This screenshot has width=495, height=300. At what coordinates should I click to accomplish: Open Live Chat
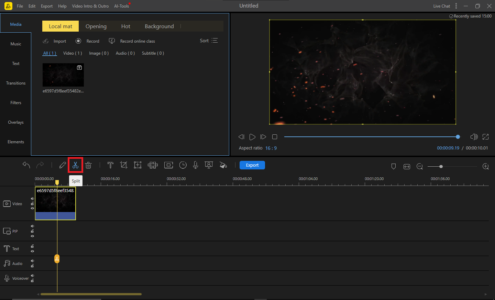pyautogui.click(x=441, y=6)
